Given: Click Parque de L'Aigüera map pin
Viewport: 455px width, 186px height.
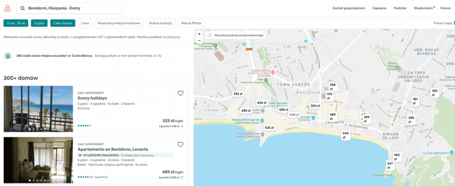Looking at the screenshot, I should pos(266,80).
